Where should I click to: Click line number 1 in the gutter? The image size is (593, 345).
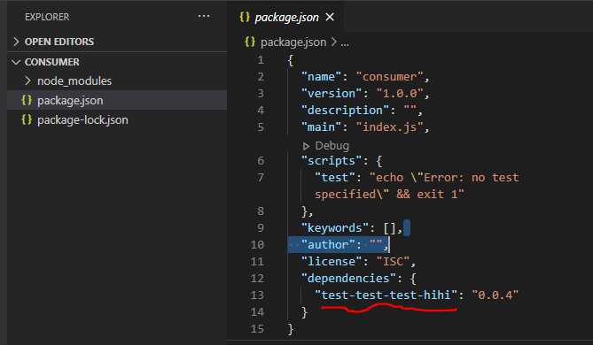pos(261,60)
